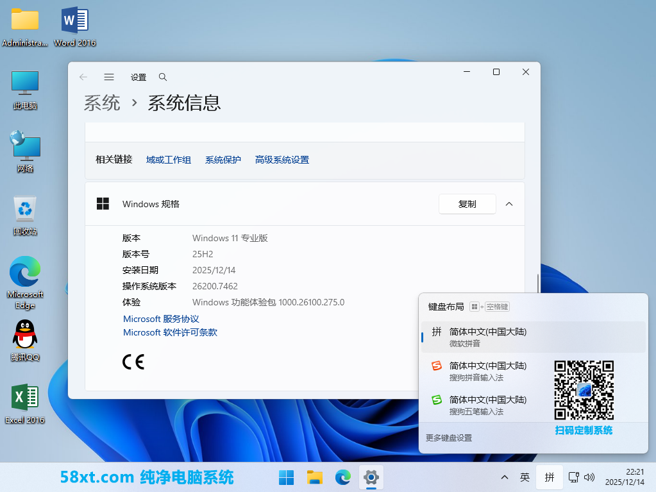Click the Settings search magnifier icon
This screenshot has height=492, width=656.
point(163,77)
